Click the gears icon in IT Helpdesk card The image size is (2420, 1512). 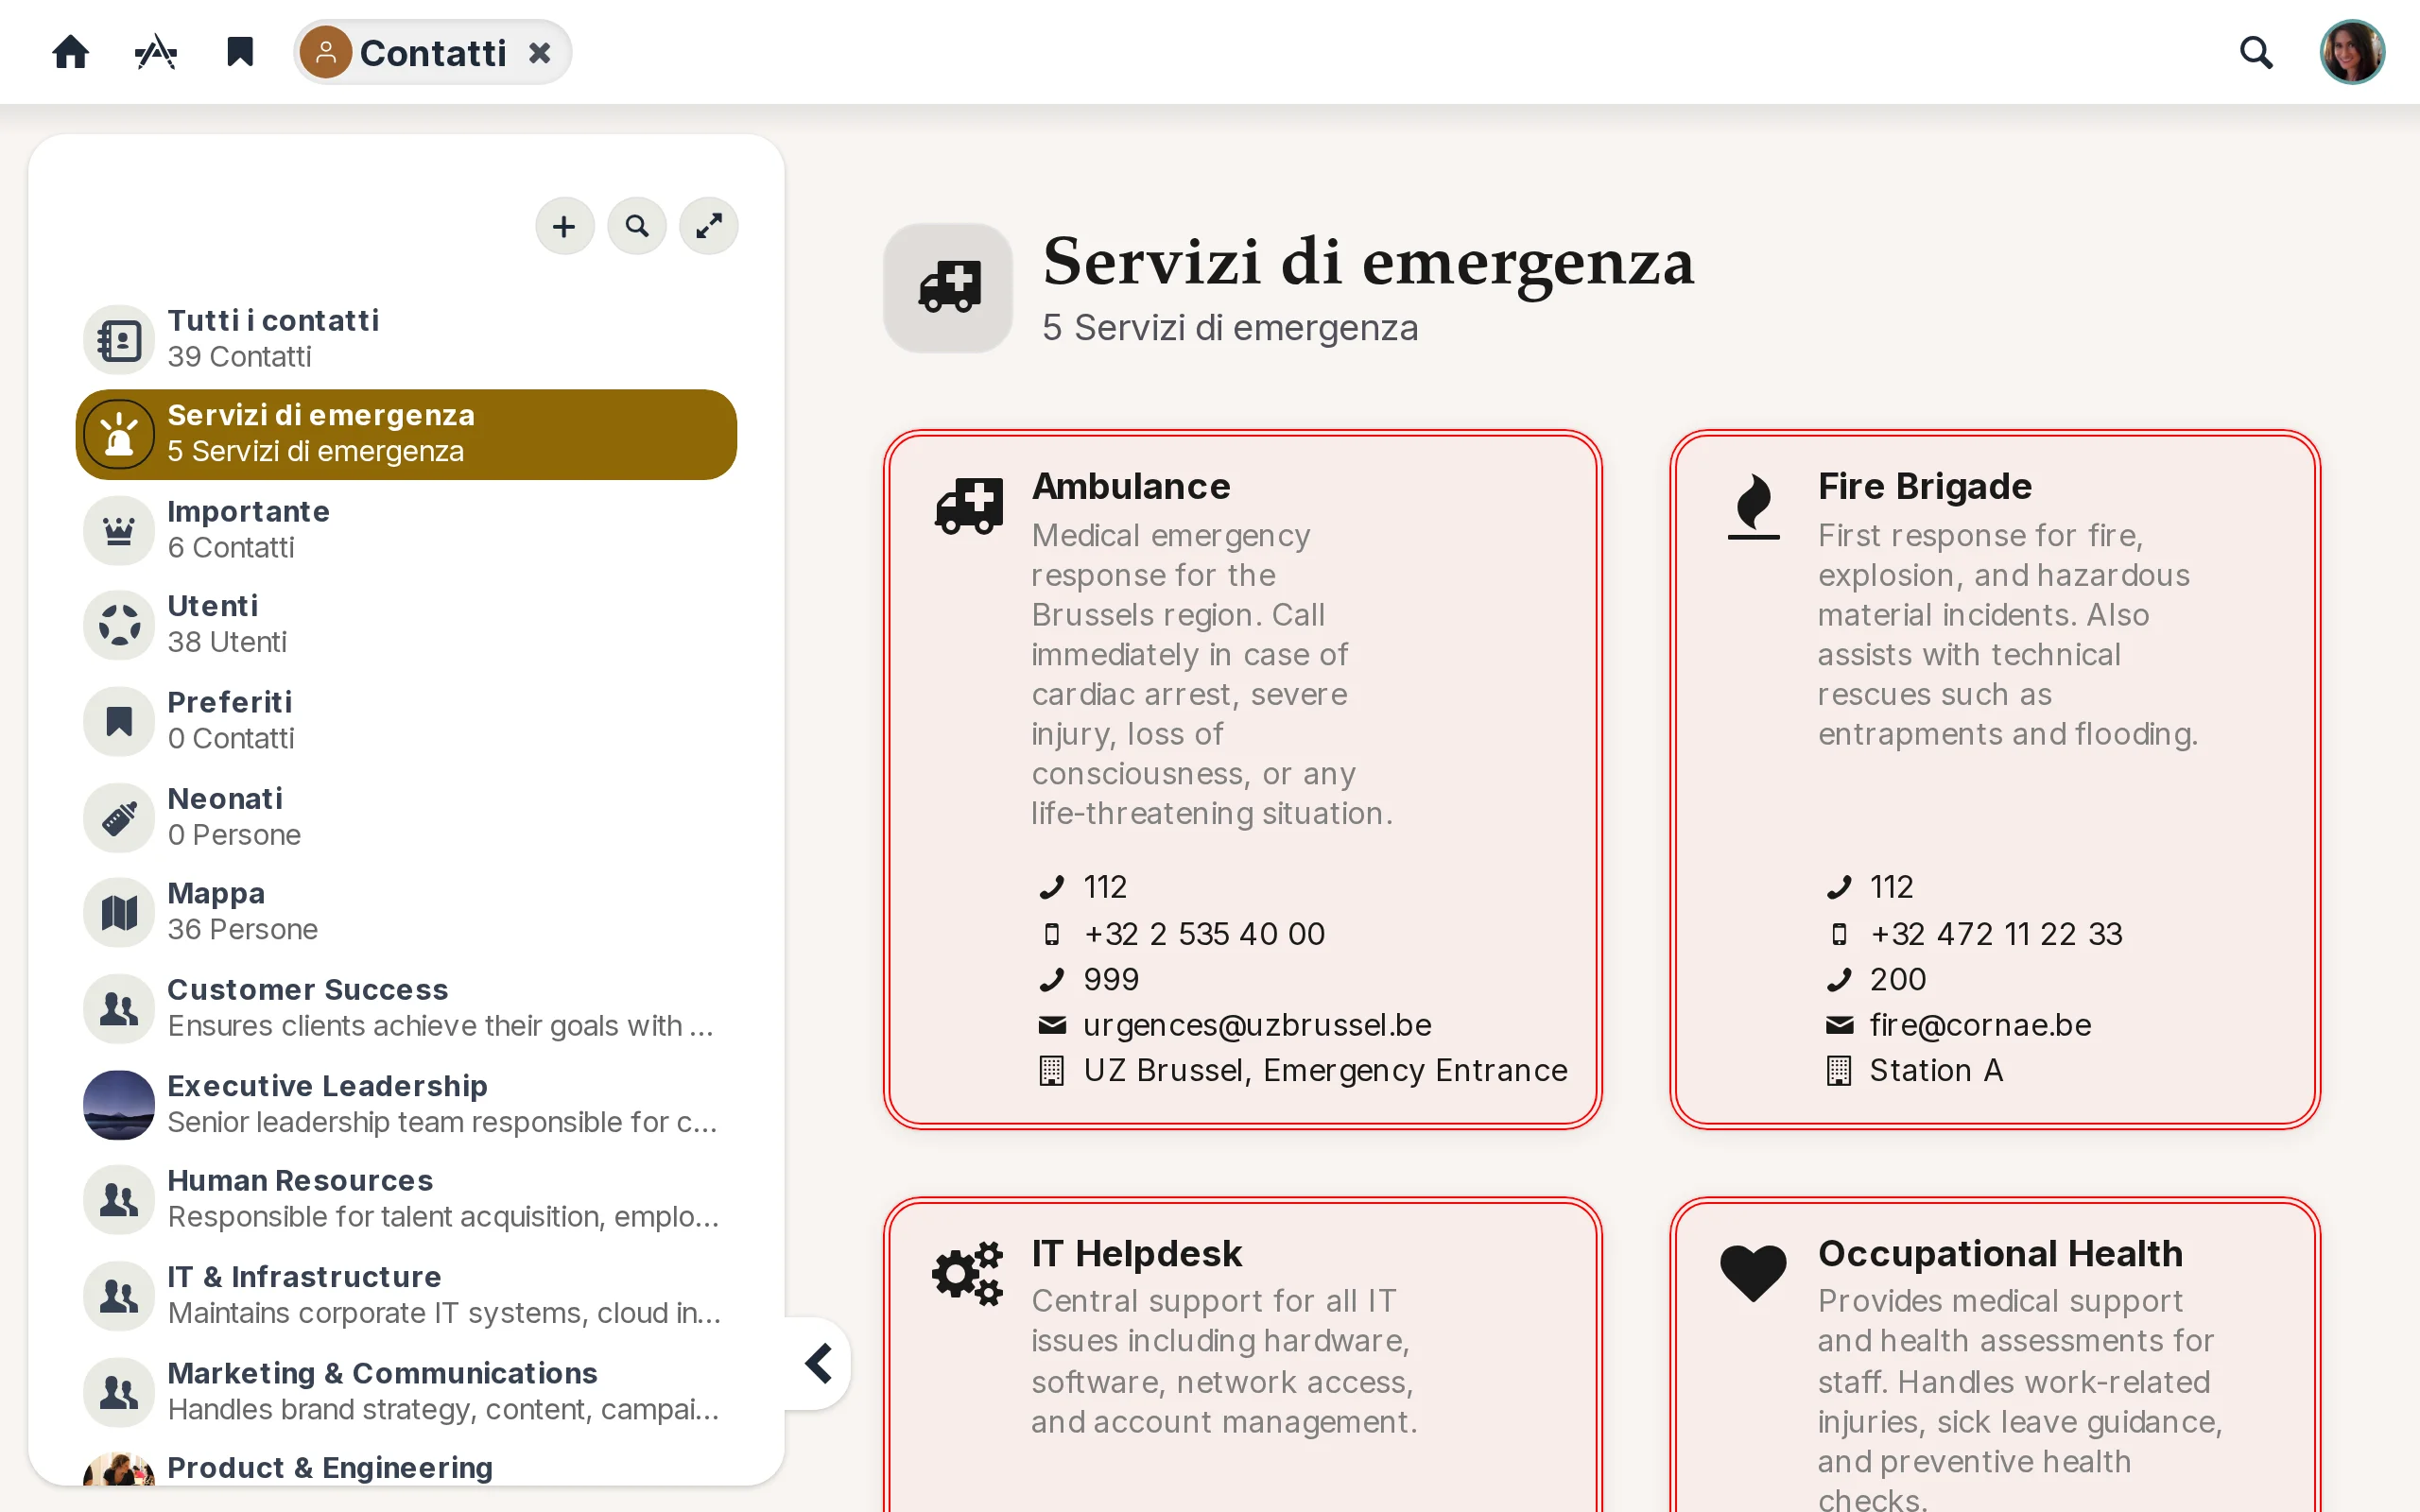tap(968, 1273)
